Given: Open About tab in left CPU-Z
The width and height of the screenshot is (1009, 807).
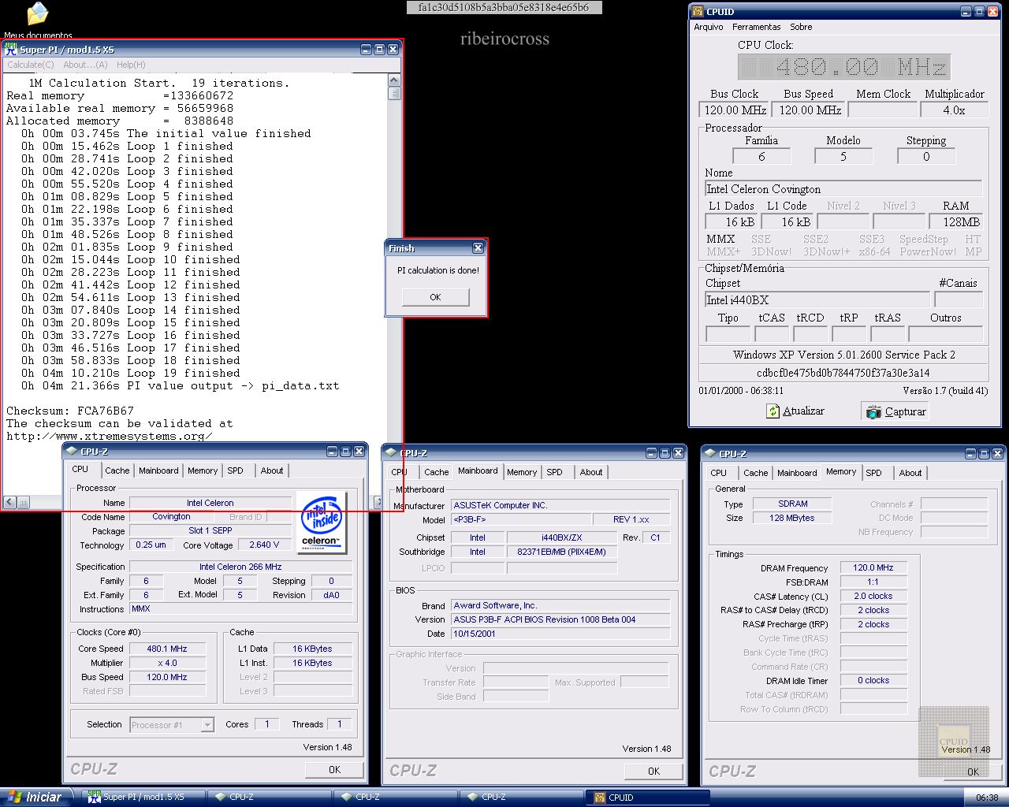Looking at the screenshot, I should click(272, 470).
